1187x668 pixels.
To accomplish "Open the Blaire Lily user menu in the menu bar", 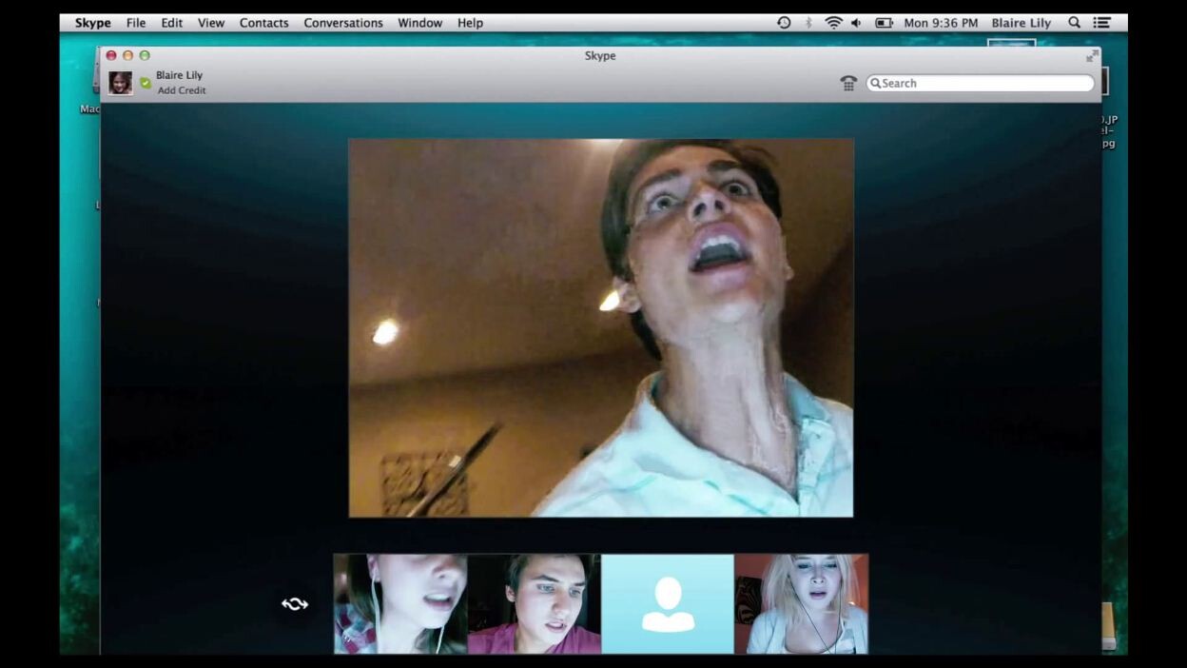I will 1021,23.
